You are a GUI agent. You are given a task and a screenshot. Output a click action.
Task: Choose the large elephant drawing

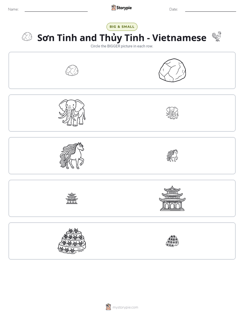pos(72,113)
